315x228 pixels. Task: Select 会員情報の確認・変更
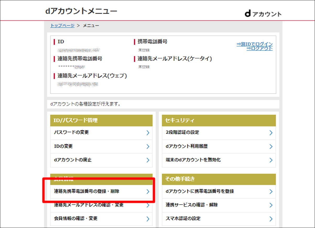click(x=101, y=219)
